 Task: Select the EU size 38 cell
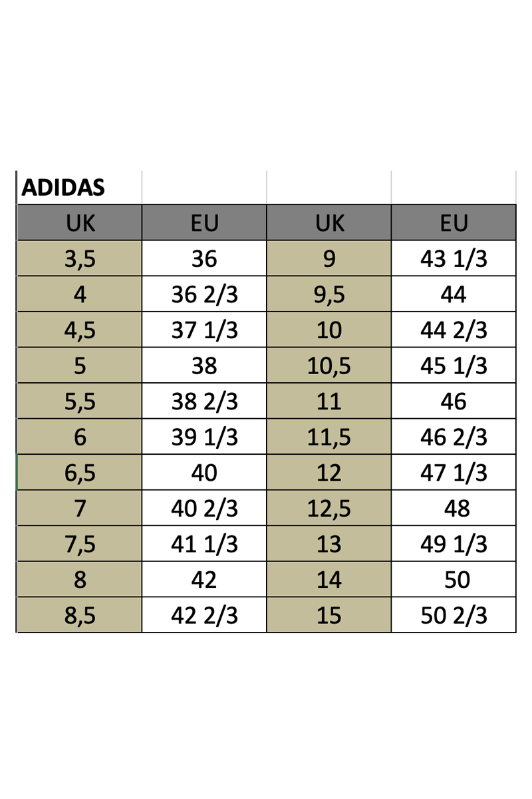(204, 366)
